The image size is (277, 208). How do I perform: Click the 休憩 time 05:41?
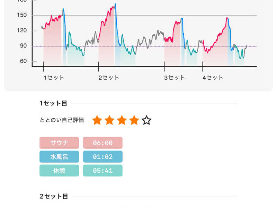(102, 171)
